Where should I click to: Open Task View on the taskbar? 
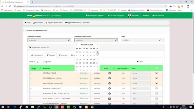[8, 107]
